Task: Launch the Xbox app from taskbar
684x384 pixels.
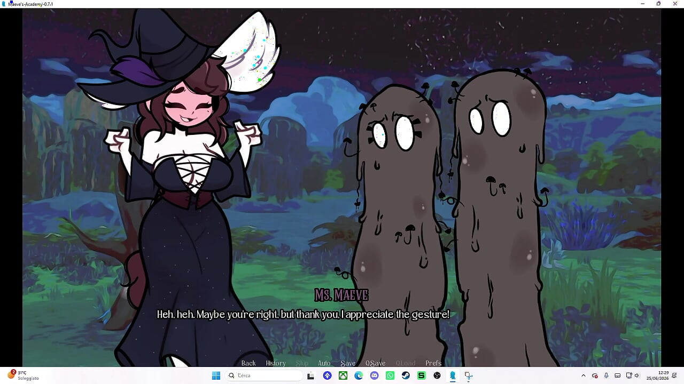Action: tap(343, 375)
